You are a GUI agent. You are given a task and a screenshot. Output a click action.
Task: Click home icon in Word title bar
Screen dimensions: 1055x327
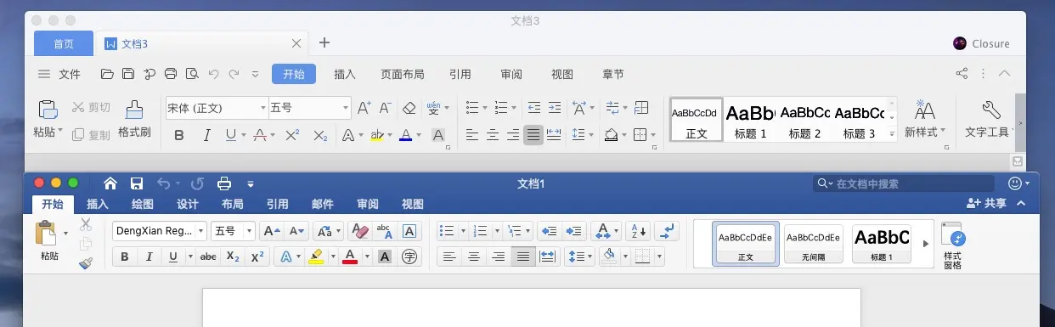(110, 183)
